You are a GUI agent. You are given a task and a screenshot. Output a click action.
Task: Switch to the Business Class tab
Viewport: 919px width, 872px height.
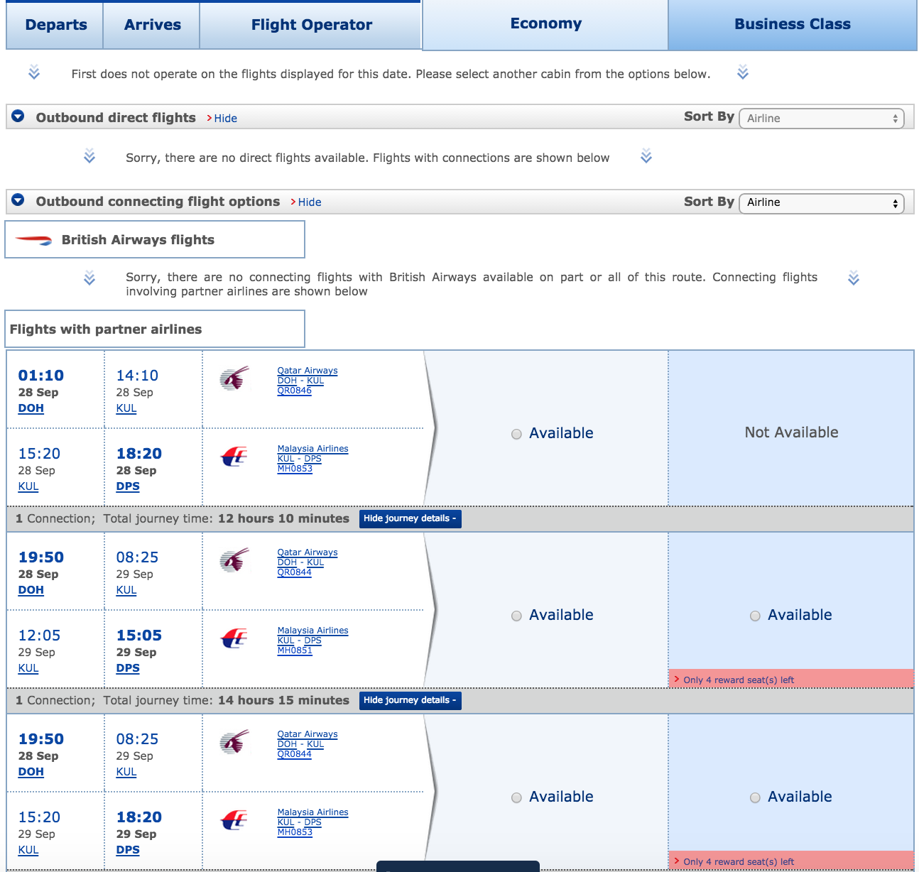pyautogui.click(x=791, y=23)
